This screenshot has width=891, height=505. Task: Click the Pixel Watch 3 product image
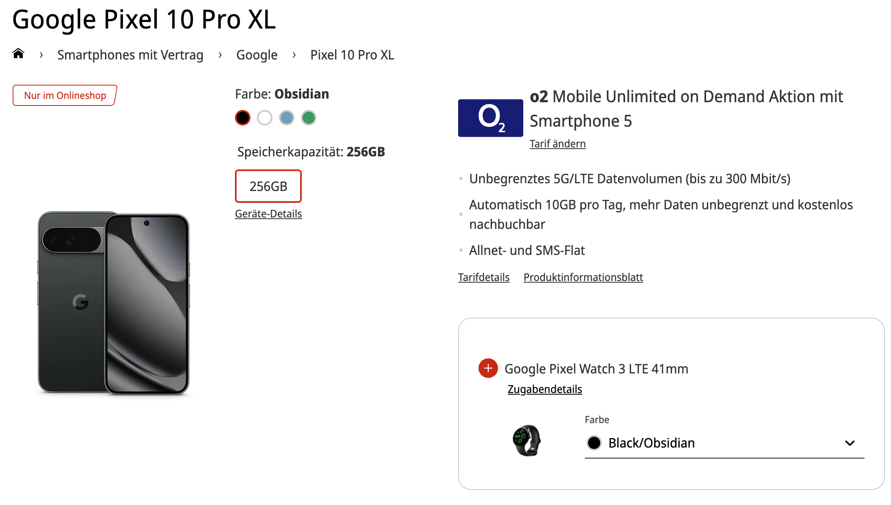tap(527, 441)
